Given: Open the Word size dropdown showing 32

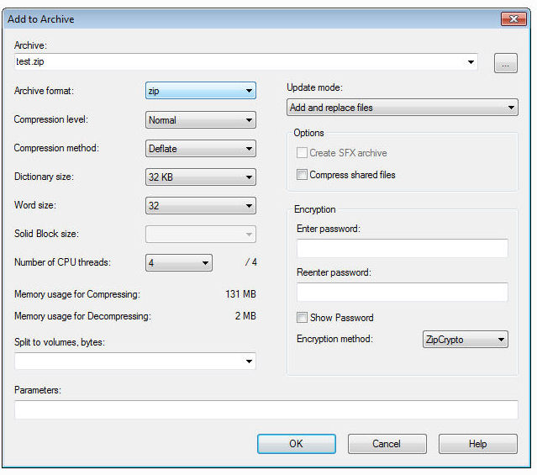Looking at the screenshot, I should (201, 205).
